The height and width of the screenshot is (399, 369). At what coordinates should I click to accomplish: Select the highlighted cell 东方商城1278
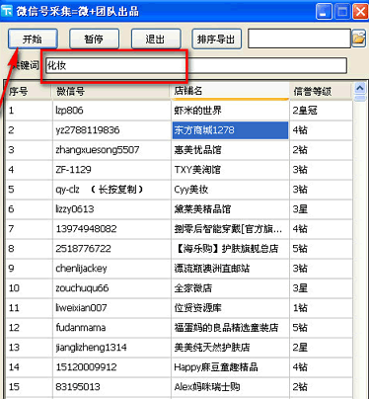pyautogui.click(x=230, y=130)
